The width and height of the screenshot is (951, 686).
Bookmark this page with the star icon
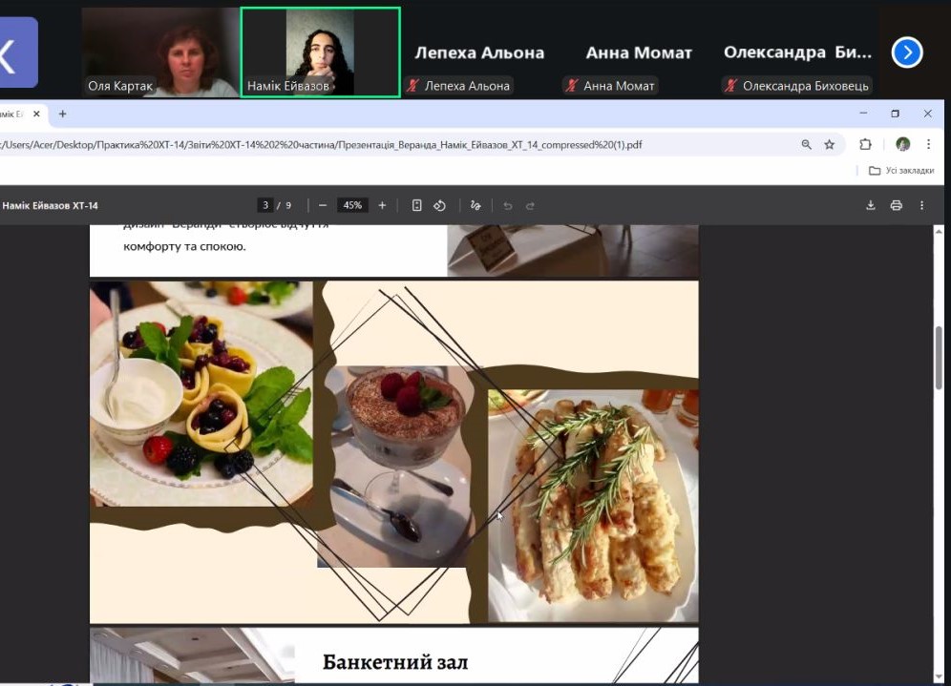[x=830, y=145]
